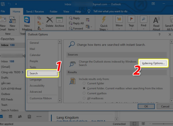Click the Tags flag icon
This screenshot has width=173, height=126.
click(131, 19)
